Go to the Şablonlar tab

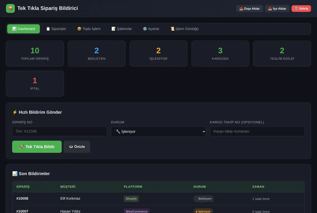coord(122,29)
